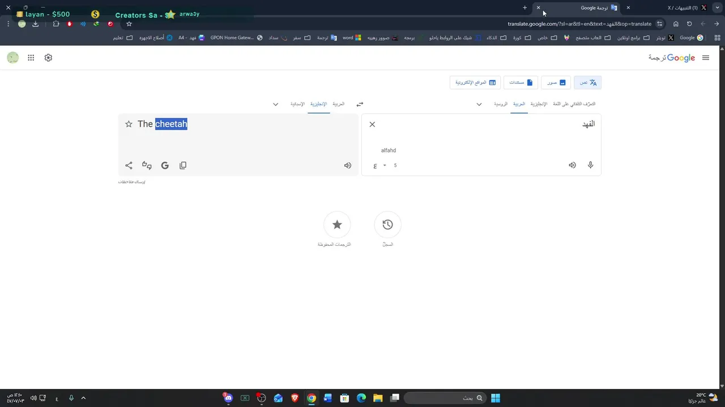Go to the browser home page
Viewport: 725px width, 407px height.
coord(676,24)
